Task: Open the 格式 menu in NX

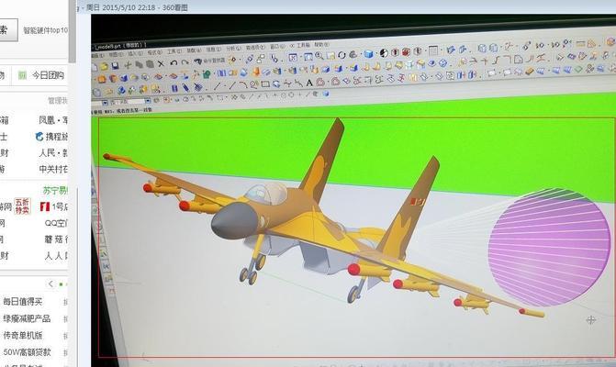Action: (x=155, y=52)
